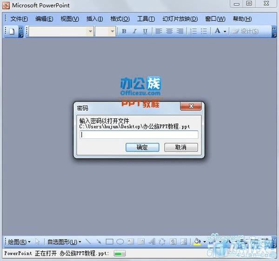Click the 设计(S) design button

245,31
